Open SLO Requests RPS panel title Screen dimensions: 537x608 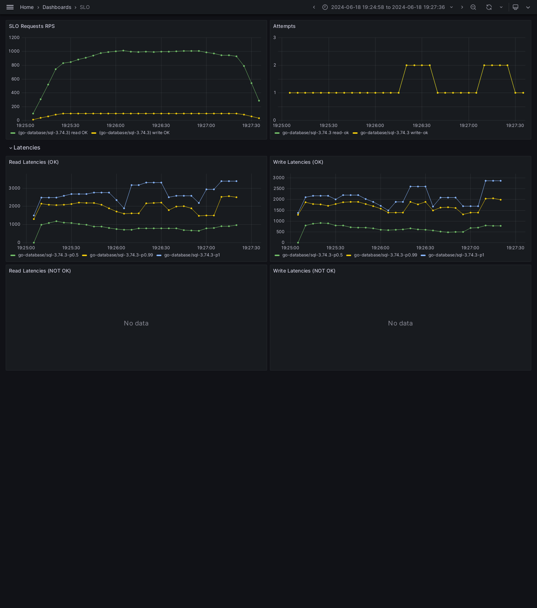pyautogui.click(x=32, y=26)
